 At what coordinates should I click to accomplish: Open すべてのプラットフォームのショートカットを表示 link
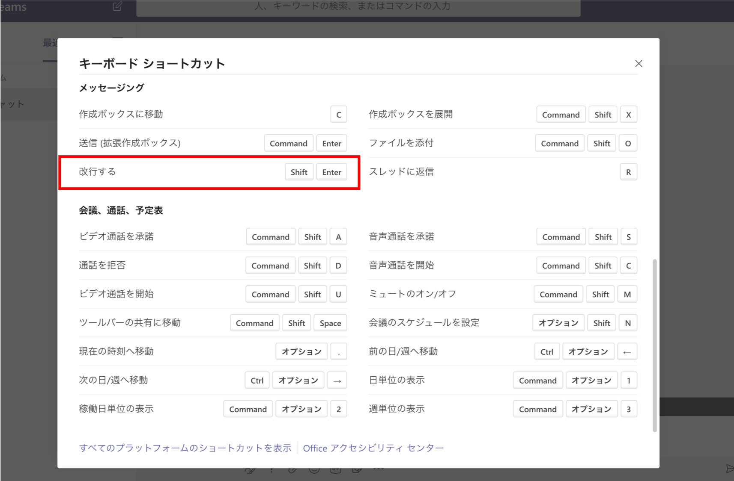click(x=185, y=448)
